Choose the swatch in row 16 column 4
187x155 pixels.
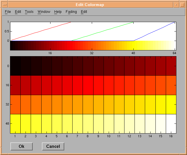46,85
